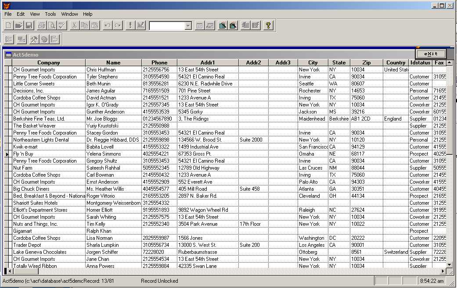The height and width of the screenshot is (288, 457).
Task: Click the Phone column header
Action: (159, 63)
